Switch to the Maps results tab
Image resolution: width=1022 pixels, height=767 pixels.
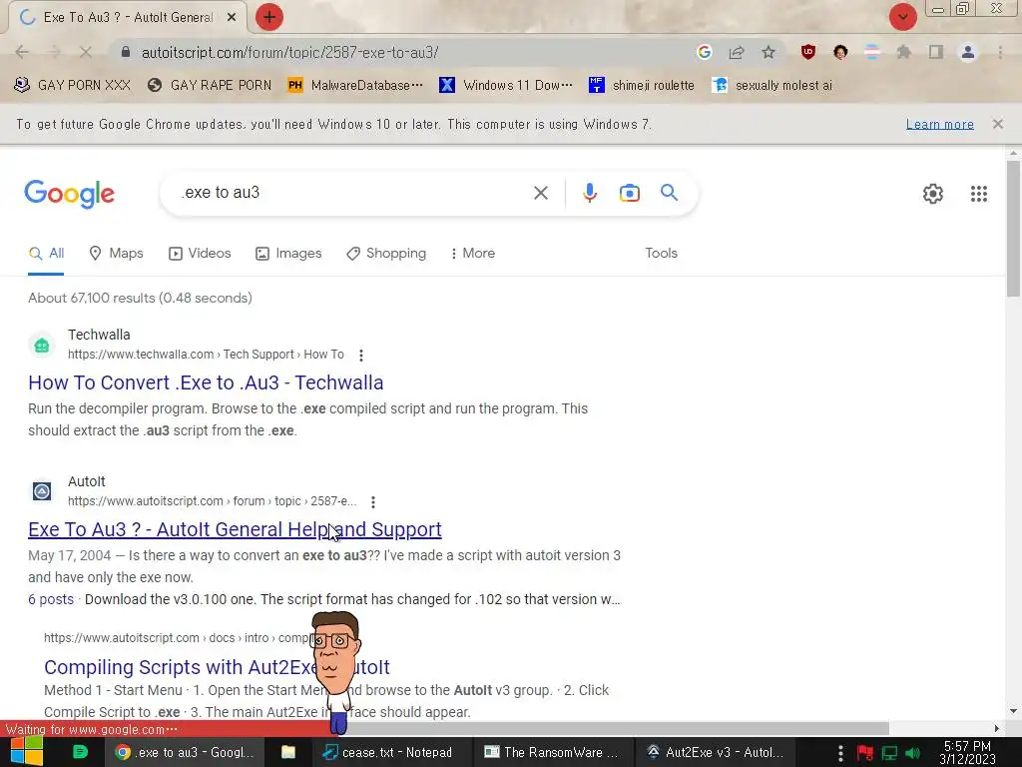point(116,253)
